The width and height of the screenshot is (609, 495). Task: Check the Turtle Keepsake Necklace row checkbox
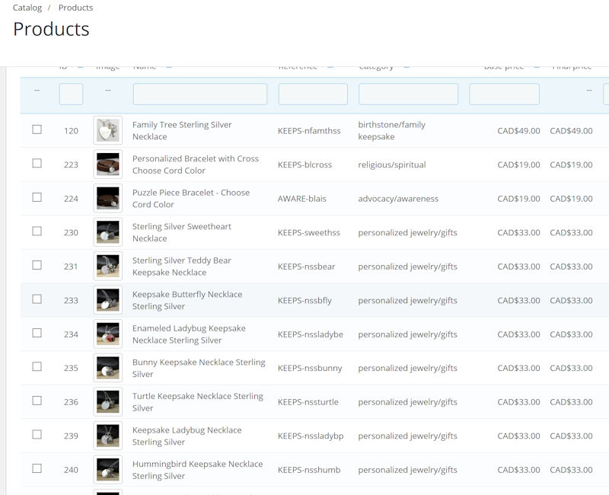point(37,401)
